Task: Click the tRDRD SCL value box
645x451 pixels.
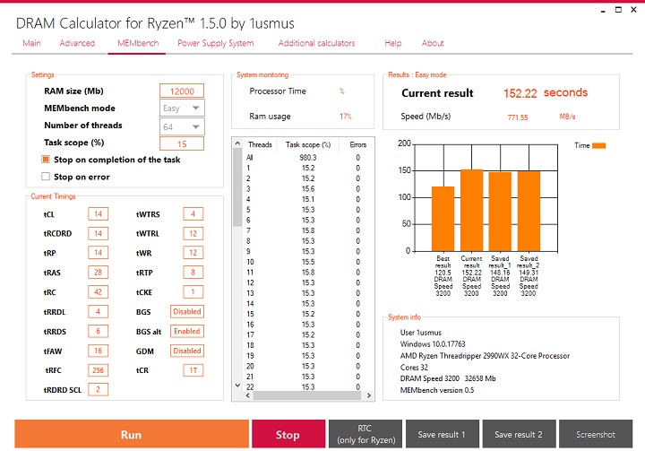Action: tap(98, 390)
